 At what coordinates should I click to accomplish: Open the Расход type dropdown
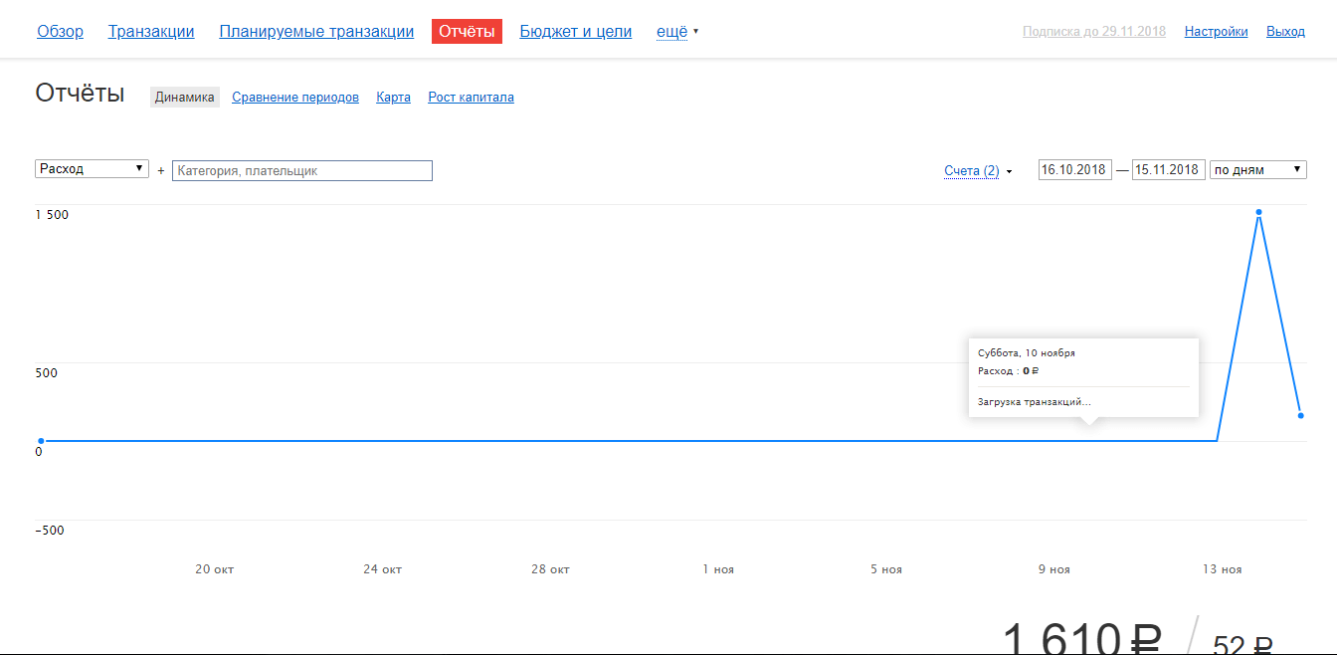tap(92, 169)
